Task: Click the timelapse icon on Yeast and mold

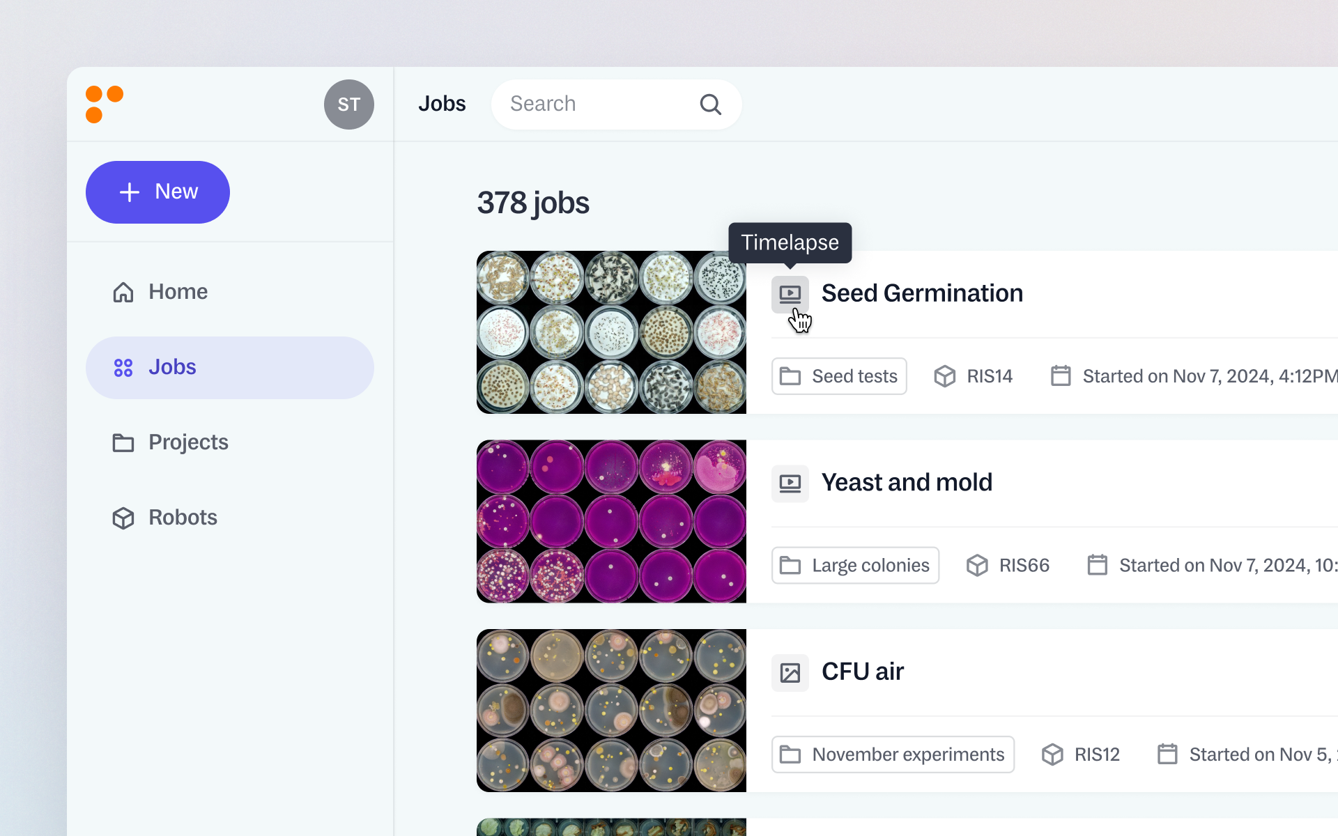Action: [x=790, y=483]
